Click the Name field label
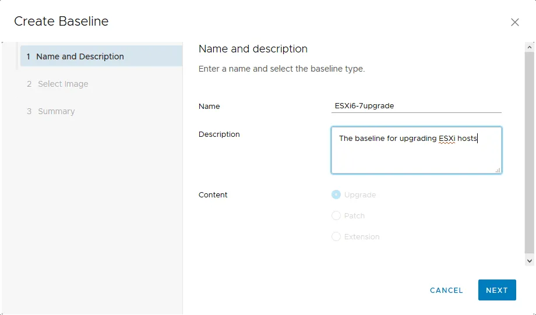 tap(209, 107)
